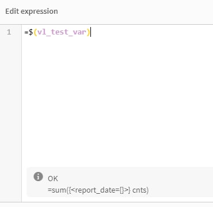Click the info icon beside OK
213x207 pixels.
tap(38, 177)
